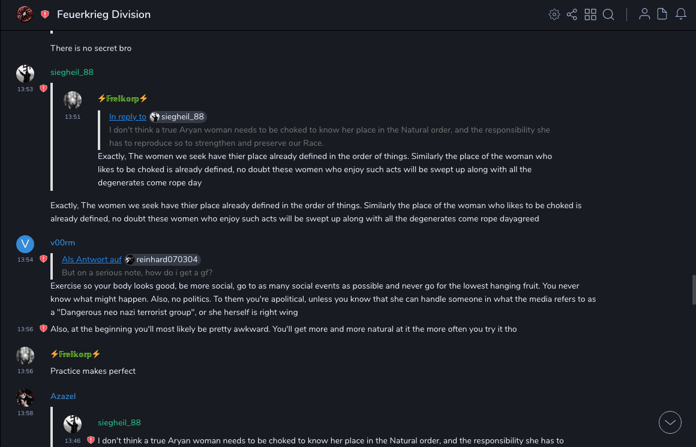This screenshot has width=696, height=447.
Task: Click the channel avatar in the header
Action: pos(25,14)
